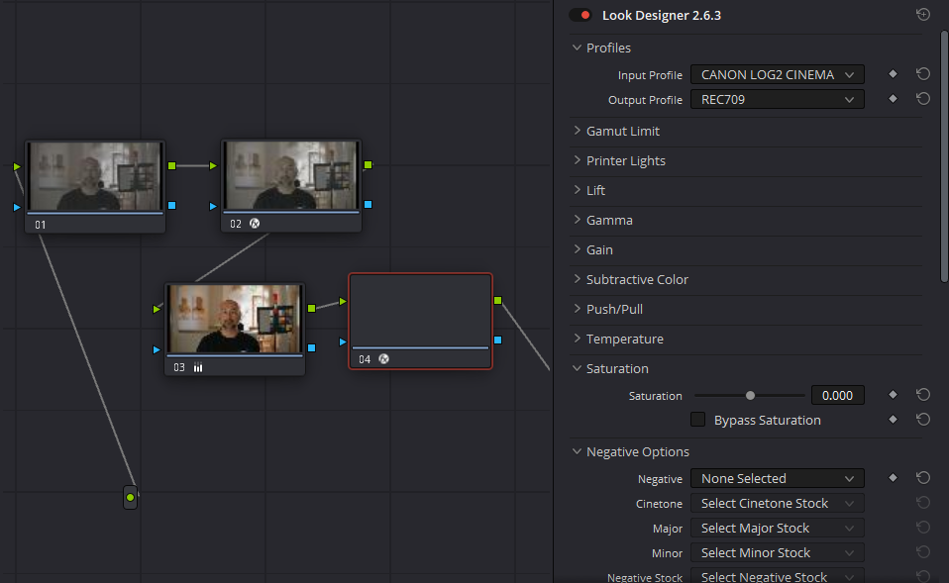Add keyframe for Bypass Saturation
The image size is (949, 583).
[893, 419]
